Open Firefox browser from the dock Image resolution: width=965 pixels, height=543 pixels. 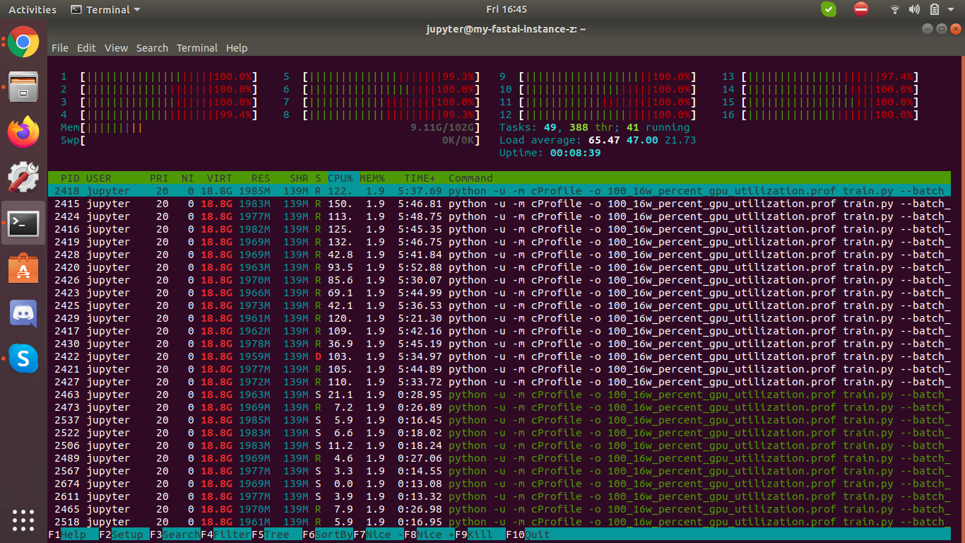(x=23, y=132)
